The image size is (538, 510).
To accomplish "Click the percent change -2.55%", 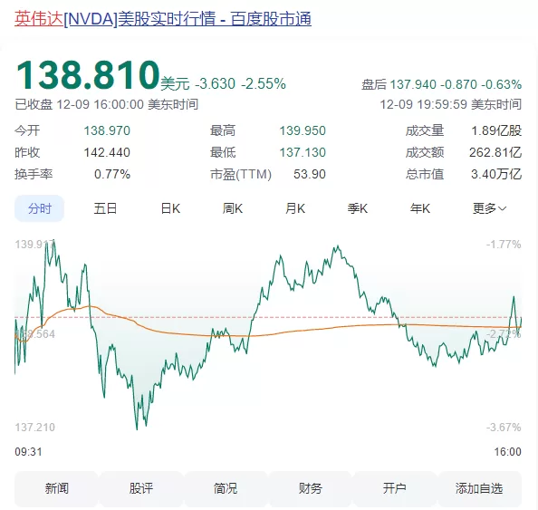I will coord(264,83).
